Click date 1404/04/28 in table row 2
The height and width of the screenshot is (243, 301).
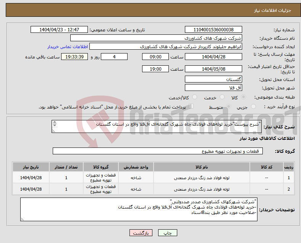tap(31, 189)
